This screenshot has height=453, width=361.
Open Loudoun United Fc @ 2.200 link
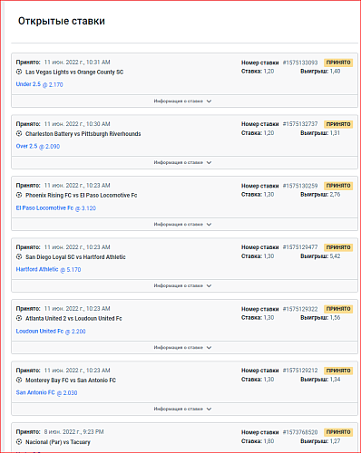click(x=51, y=332)
